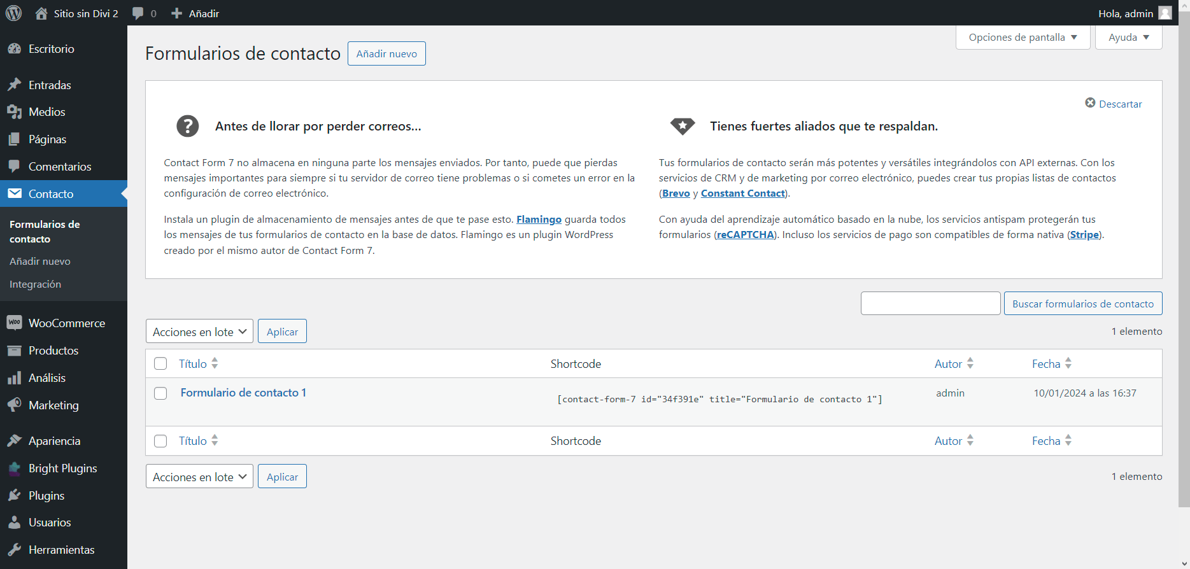1190x569 pixels.
Task: Open the reCAPTCHA link
Action: [746, 235]
